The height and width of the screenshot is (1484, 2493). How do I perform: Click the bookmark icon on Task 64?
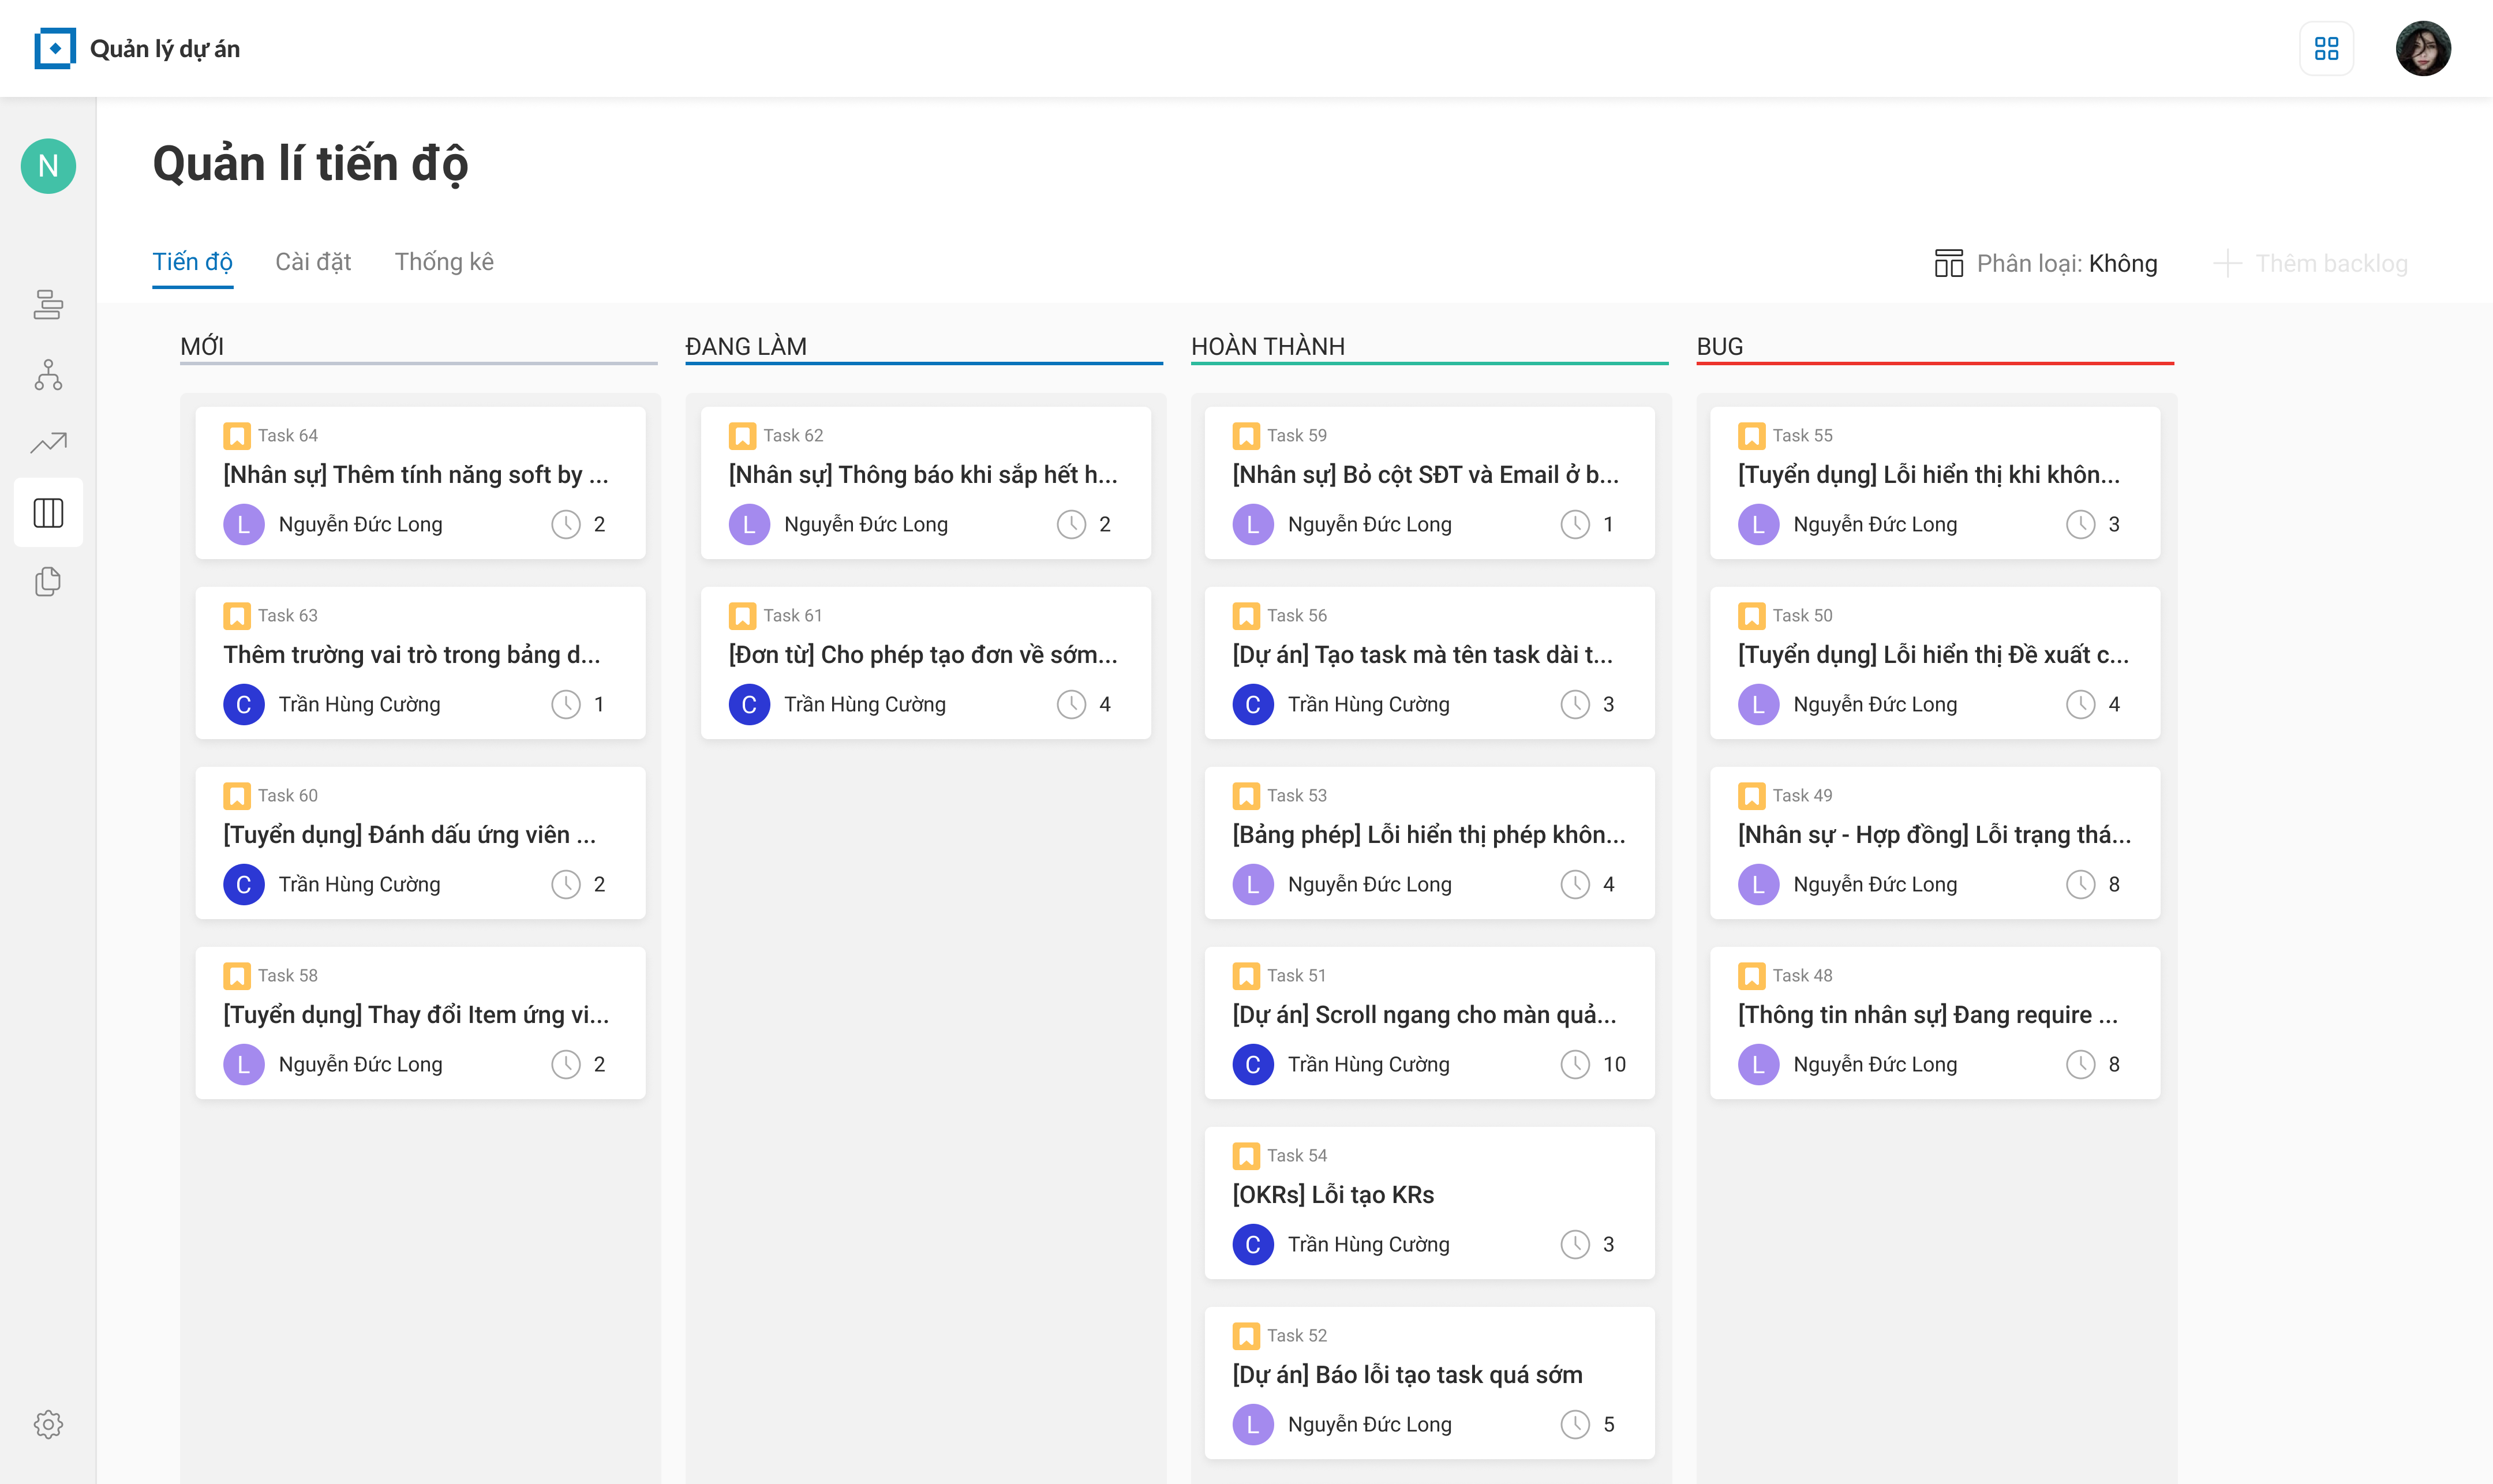pyautogui.click(x=237, y=436)
